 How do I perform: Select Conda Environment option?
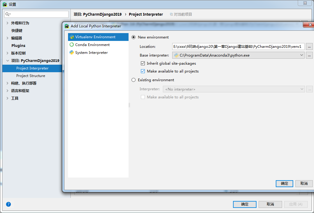coord(98,45)
